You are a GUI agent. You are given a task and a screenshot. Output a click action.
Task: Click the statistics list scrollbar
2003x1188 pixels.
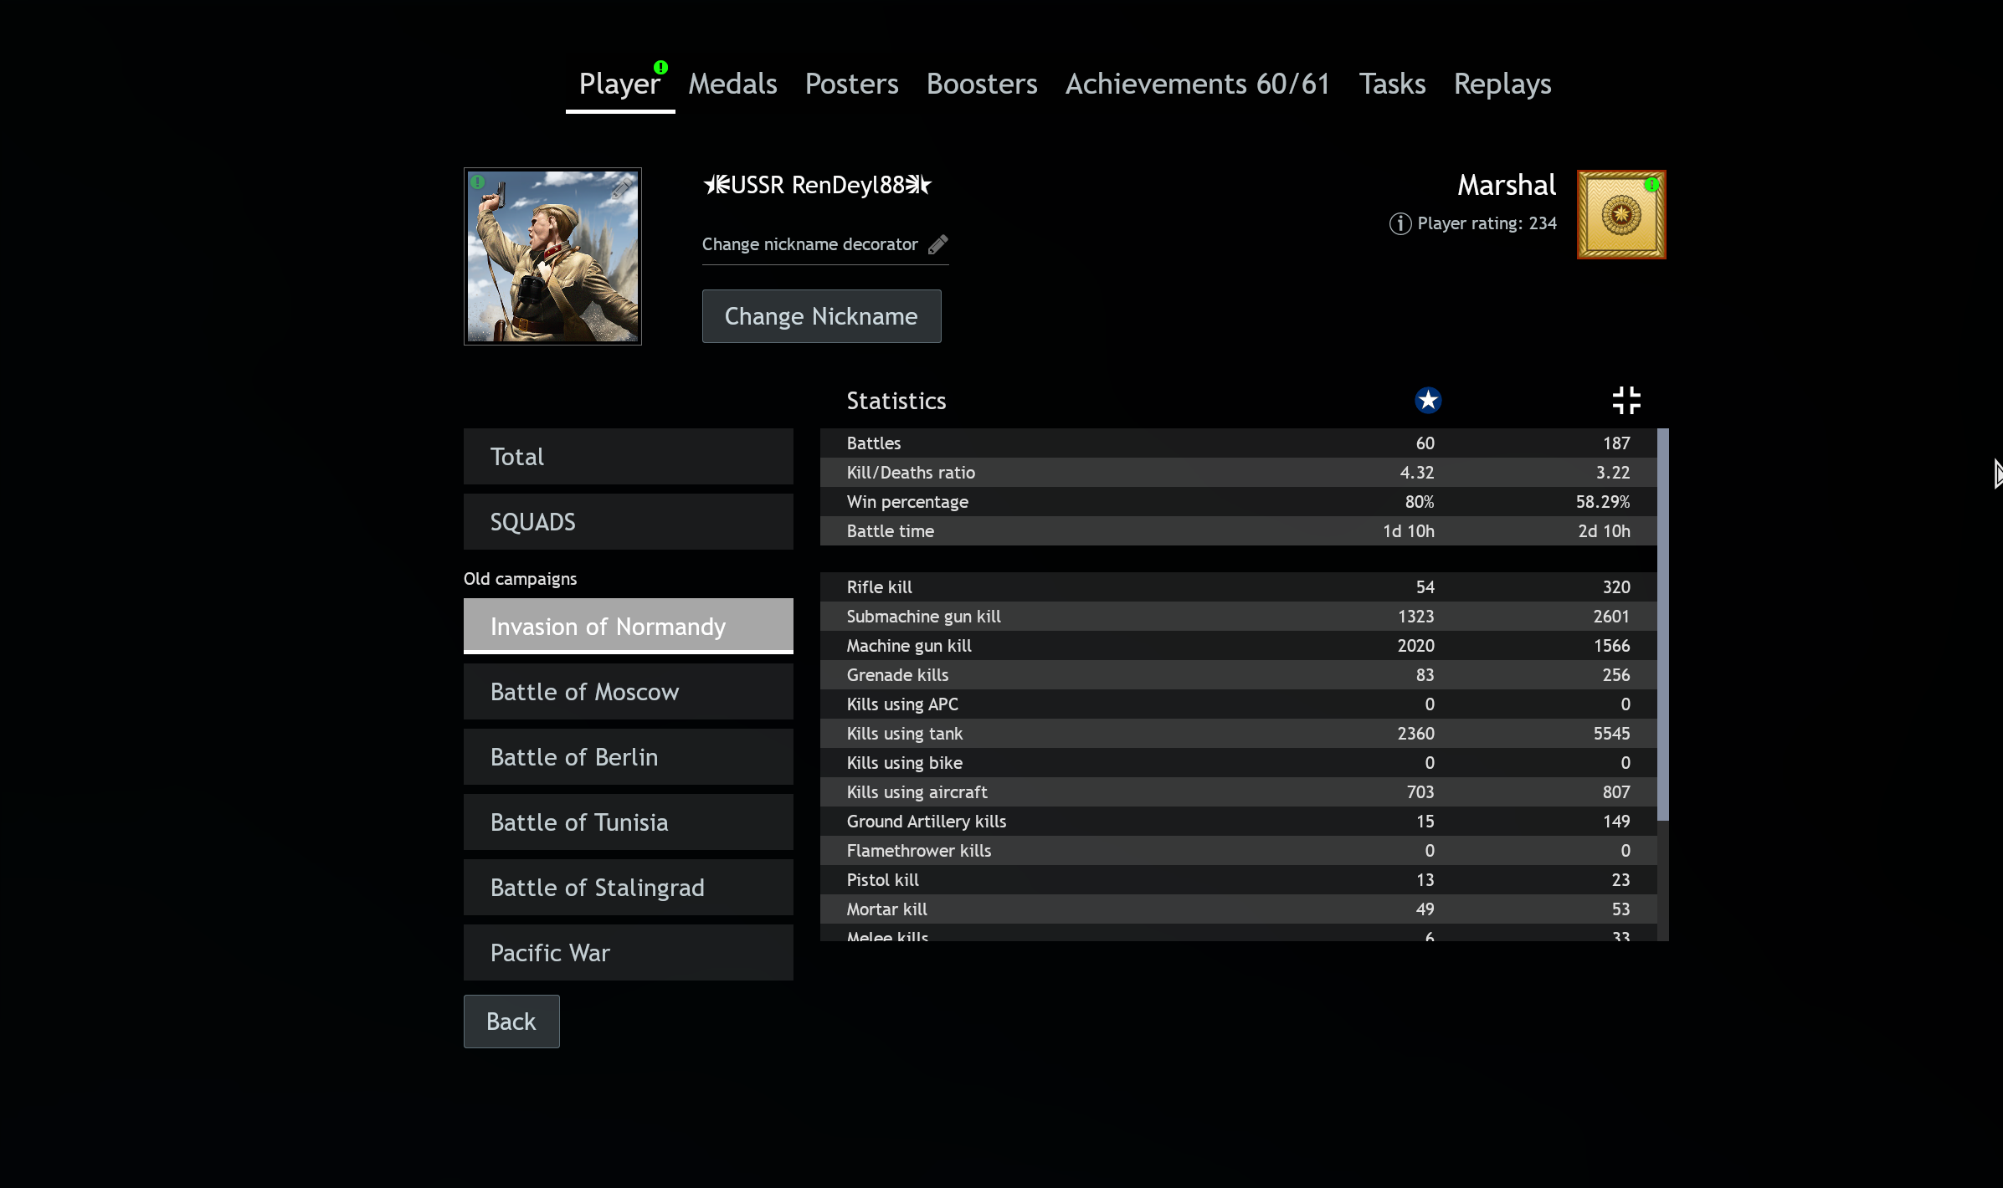1663,625
